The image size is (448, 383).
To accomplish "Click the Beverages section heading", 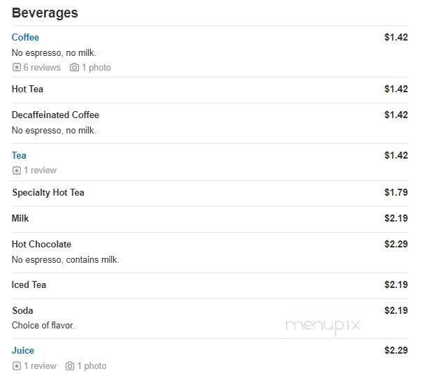I will pyautogui.click(x=45, y=13).
